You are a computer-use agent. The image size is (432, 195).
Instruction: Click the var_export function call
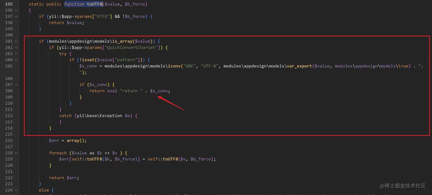tap(300, 66)
